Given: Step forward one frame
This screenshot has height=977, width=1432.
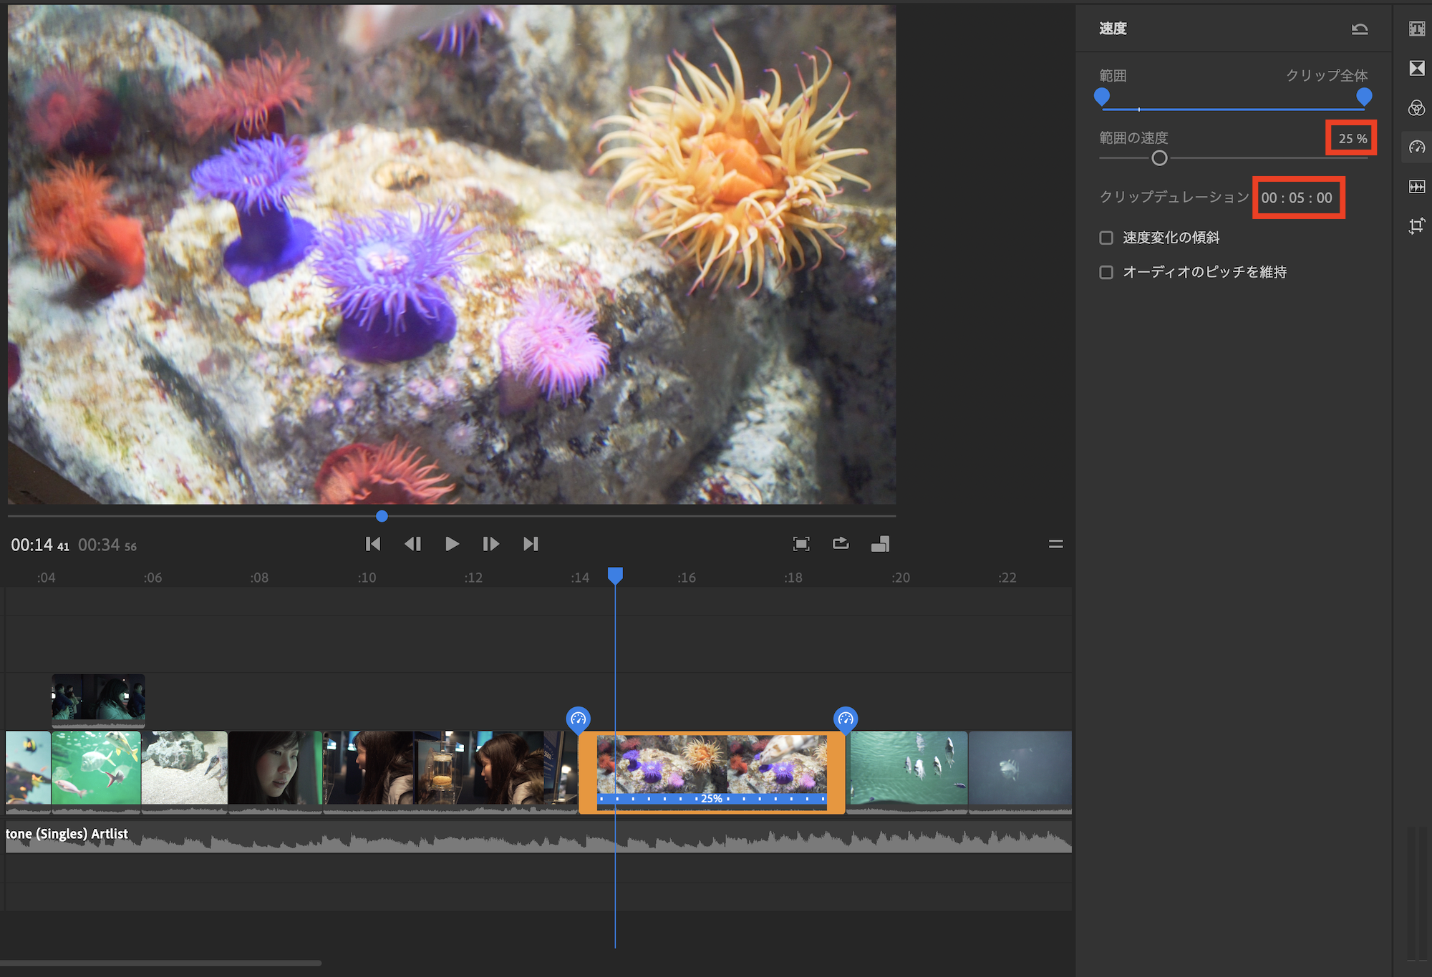Looking at the screenshot, I should pyautogui.click(x=490, y=544).
